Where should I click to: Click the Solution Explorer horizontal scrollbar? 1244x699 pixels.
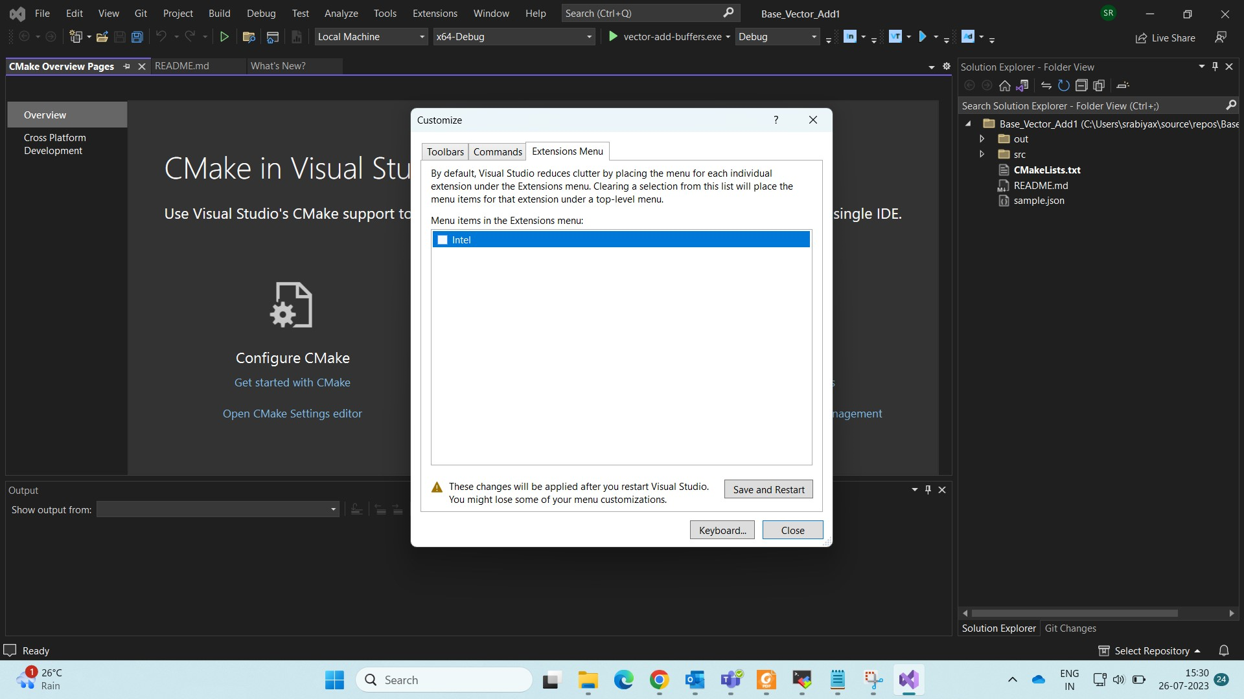[1074, 613]
